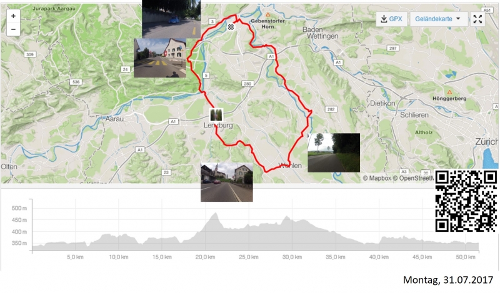500x293 pixels.
Task: Open the church street photo near Wohlen
Action: tap(227, 182)
